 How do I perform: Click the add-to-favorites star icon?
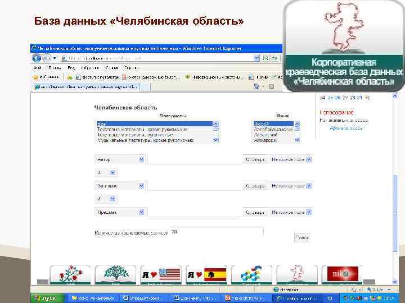pos(70,77)
